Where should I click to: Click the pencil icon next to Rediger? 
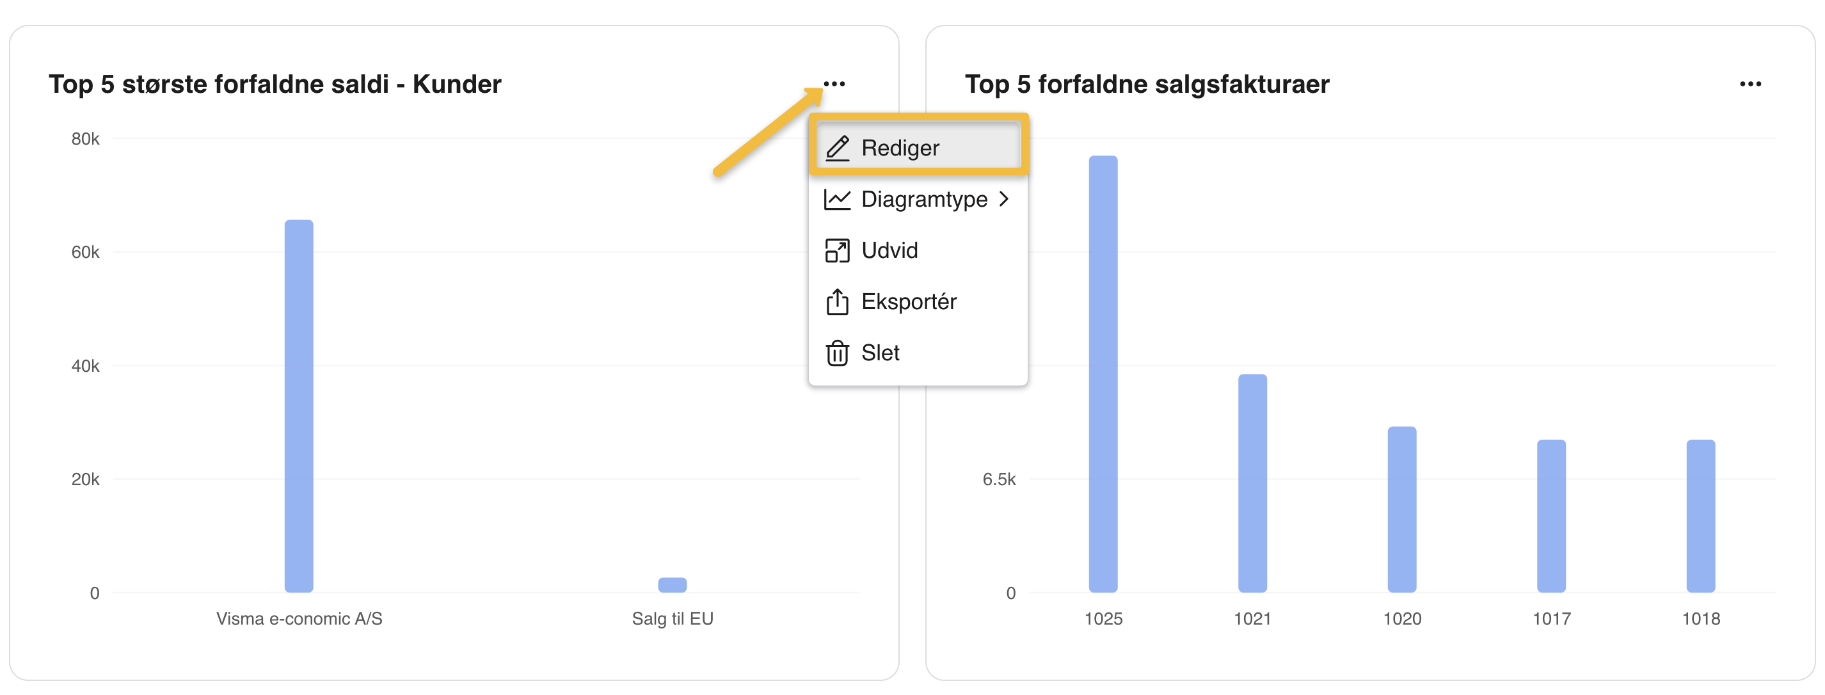pos(838,148)
